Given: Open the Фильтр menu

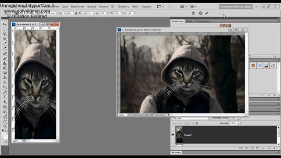Looking at the screenshot, I should (92, 7).
